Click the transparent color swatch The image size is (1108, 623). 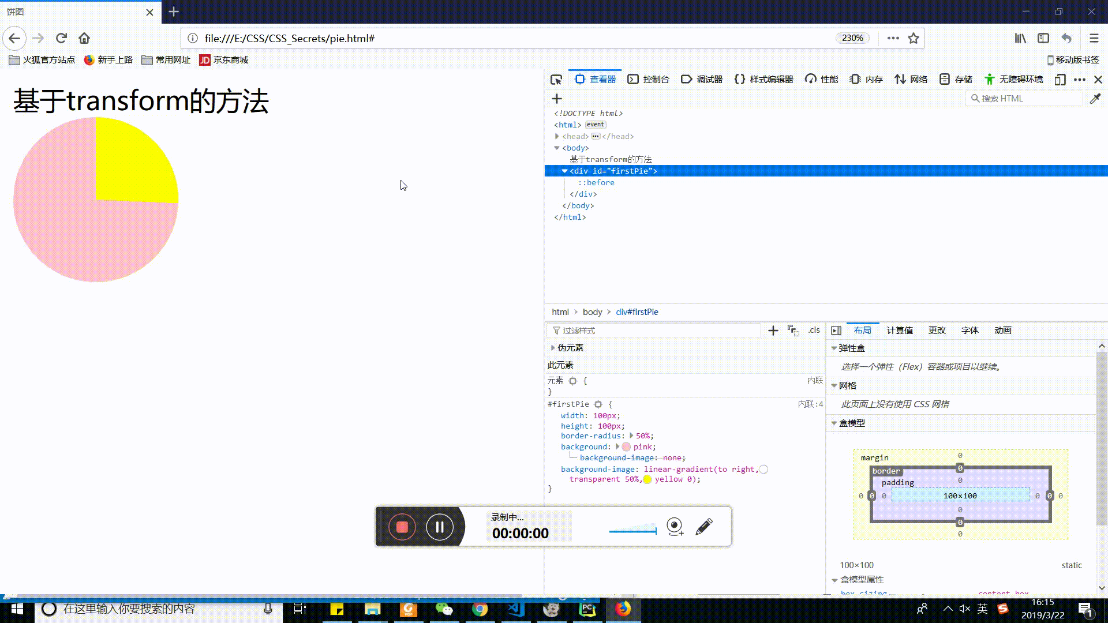click(763, 470)
